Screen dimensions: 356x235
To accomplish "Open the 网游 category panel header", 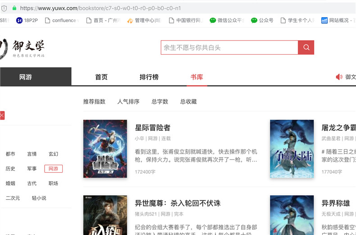I will click(36, 77).
